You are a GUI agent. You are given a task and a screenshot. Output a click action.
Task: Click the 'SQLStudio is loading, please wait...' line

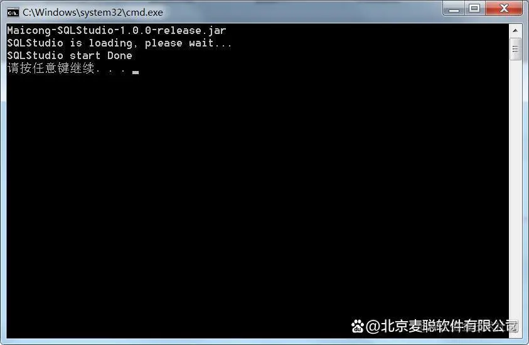point(119,43)
